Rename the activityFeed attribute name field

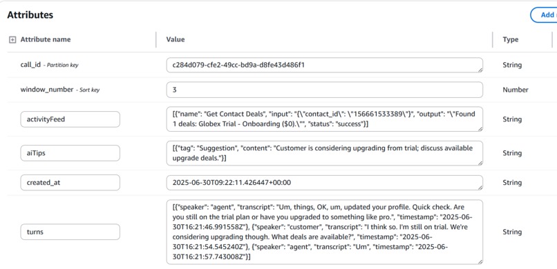[x=70, y=119]
